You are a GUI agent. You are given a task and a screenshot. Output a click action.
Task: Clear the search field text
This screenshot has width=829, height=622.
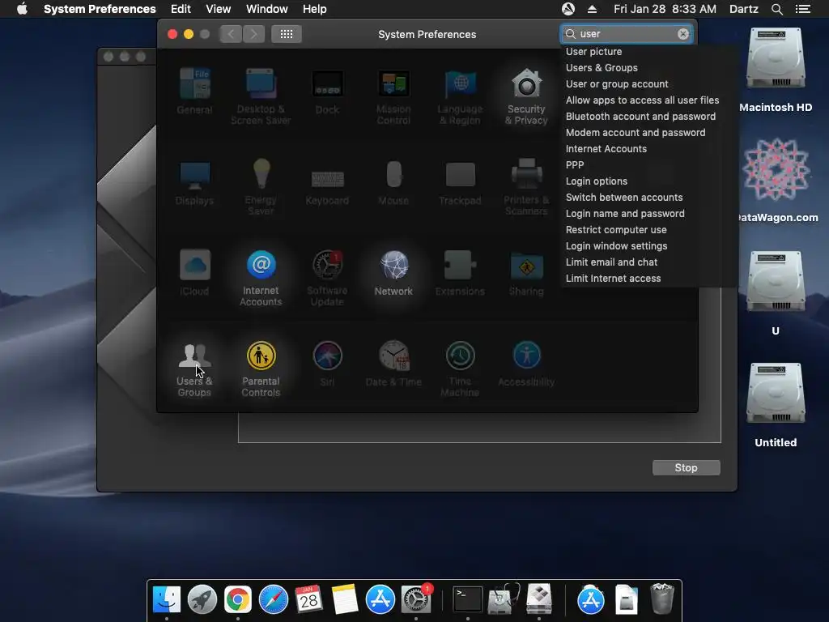click(683, 34)
